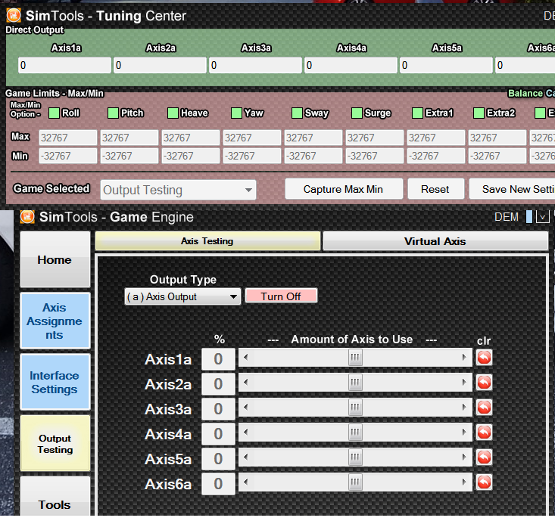Click the Axis5a slider right arrow
This screenshot has height=524, width=555.
point(464,457)
